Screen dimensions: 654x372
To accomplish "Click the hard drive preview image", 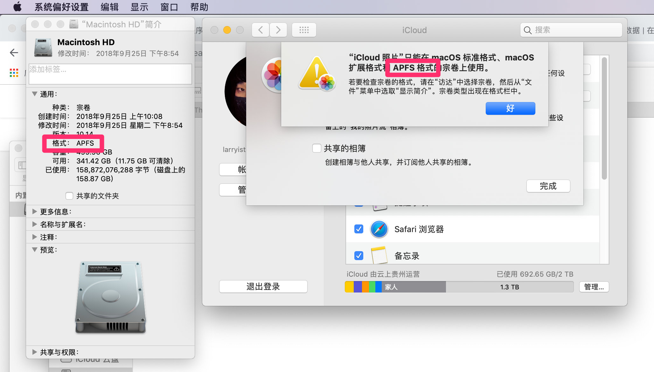I will (x=111, y=297).
